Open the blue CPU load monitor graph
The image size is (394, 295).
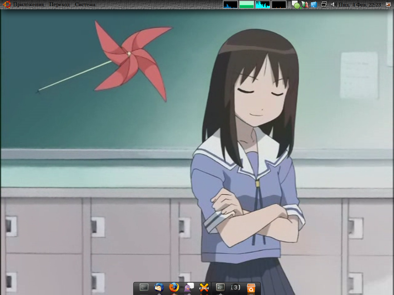pyautogui.click(x=230, y=5)
